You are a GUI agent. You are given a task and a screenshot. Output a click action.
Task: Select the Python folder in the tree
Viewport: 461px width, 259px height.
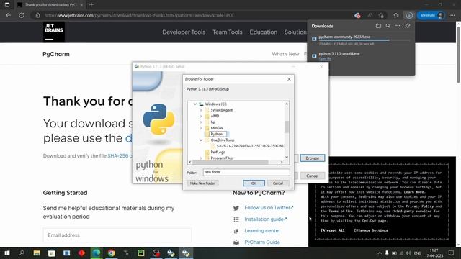[217, 134]
